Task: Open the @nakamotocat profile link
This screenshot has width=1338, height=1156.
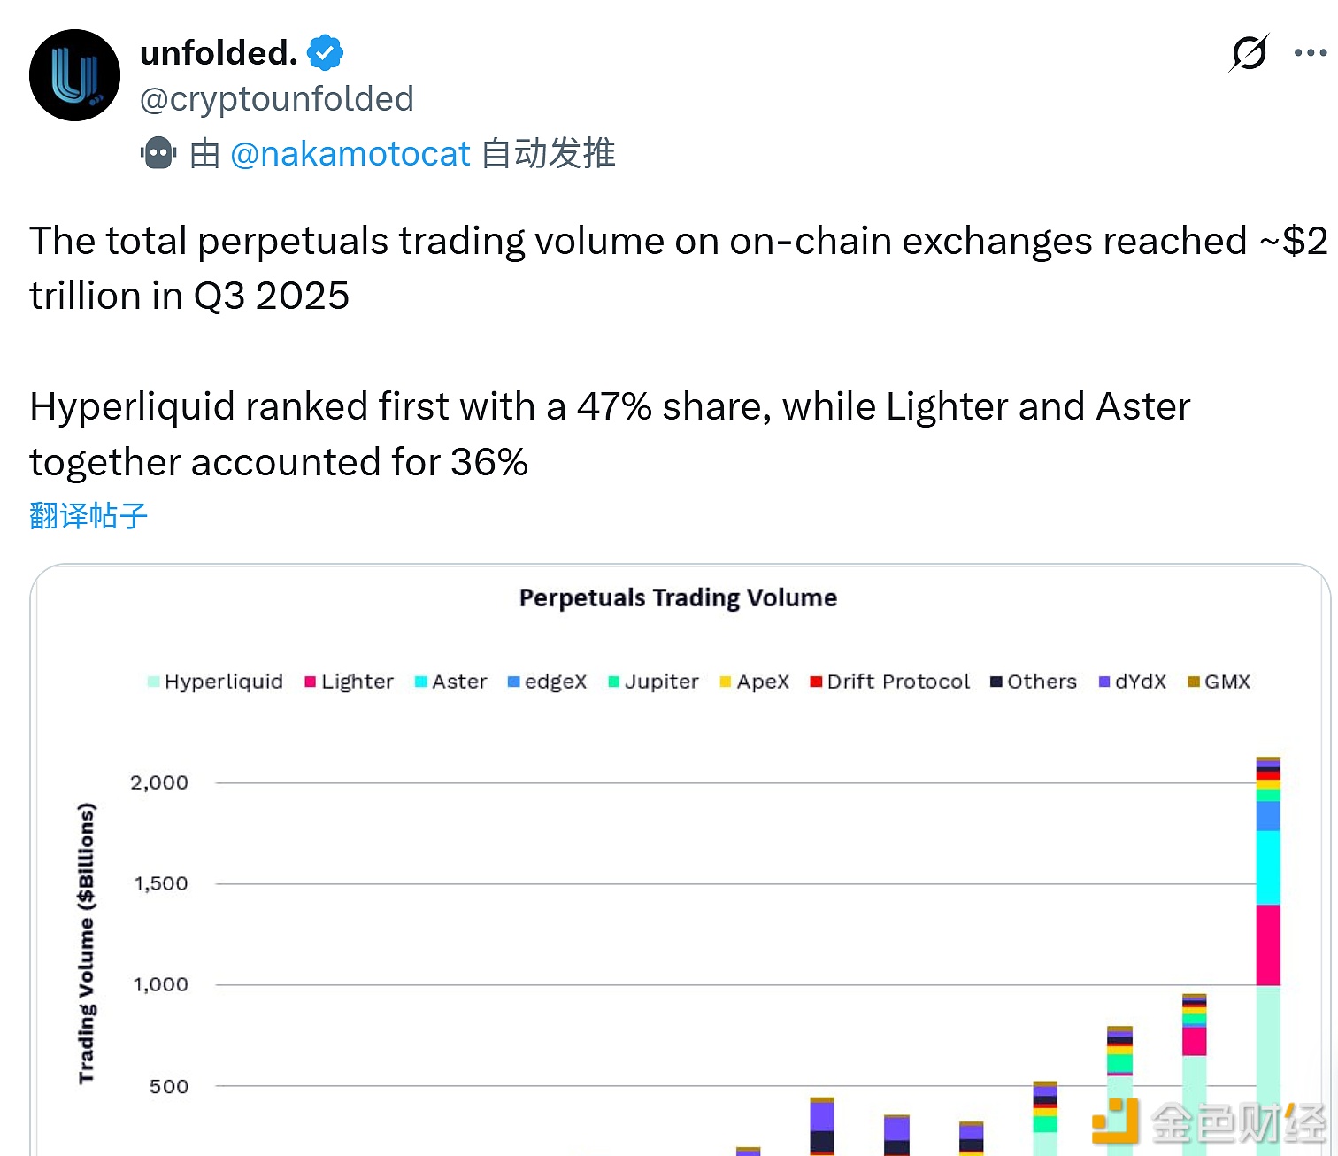Action: coord(350,154)
